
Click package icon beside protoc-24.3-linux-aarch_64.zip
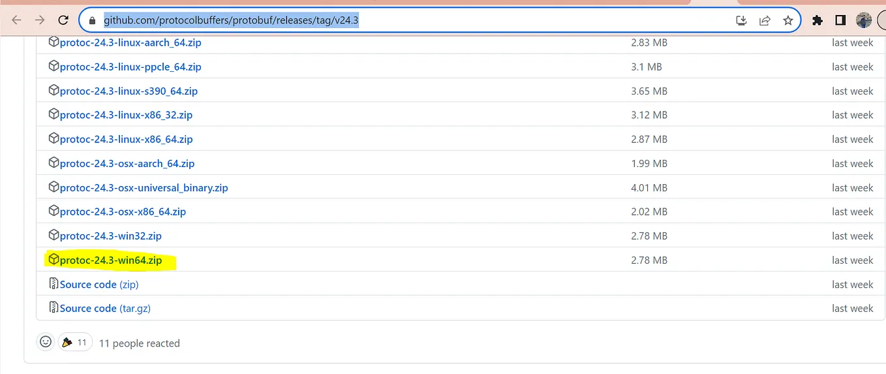54,42
